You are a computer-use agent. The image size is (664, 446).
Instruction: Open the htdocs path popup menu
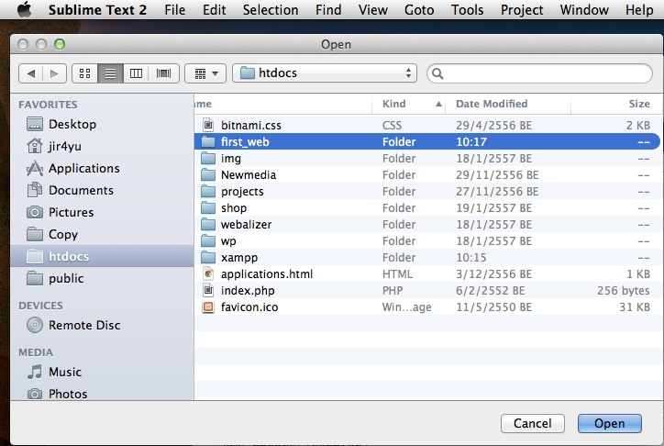[x=325, y=73]
